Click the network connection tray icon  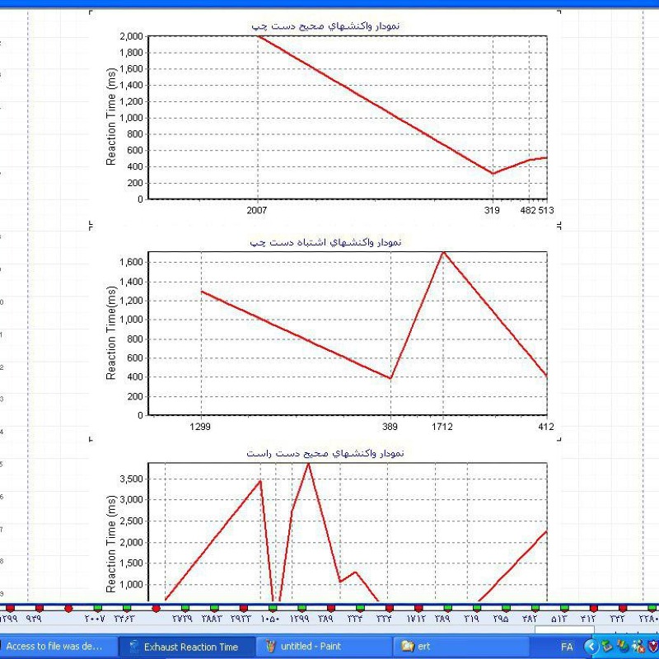pos(623,647)
